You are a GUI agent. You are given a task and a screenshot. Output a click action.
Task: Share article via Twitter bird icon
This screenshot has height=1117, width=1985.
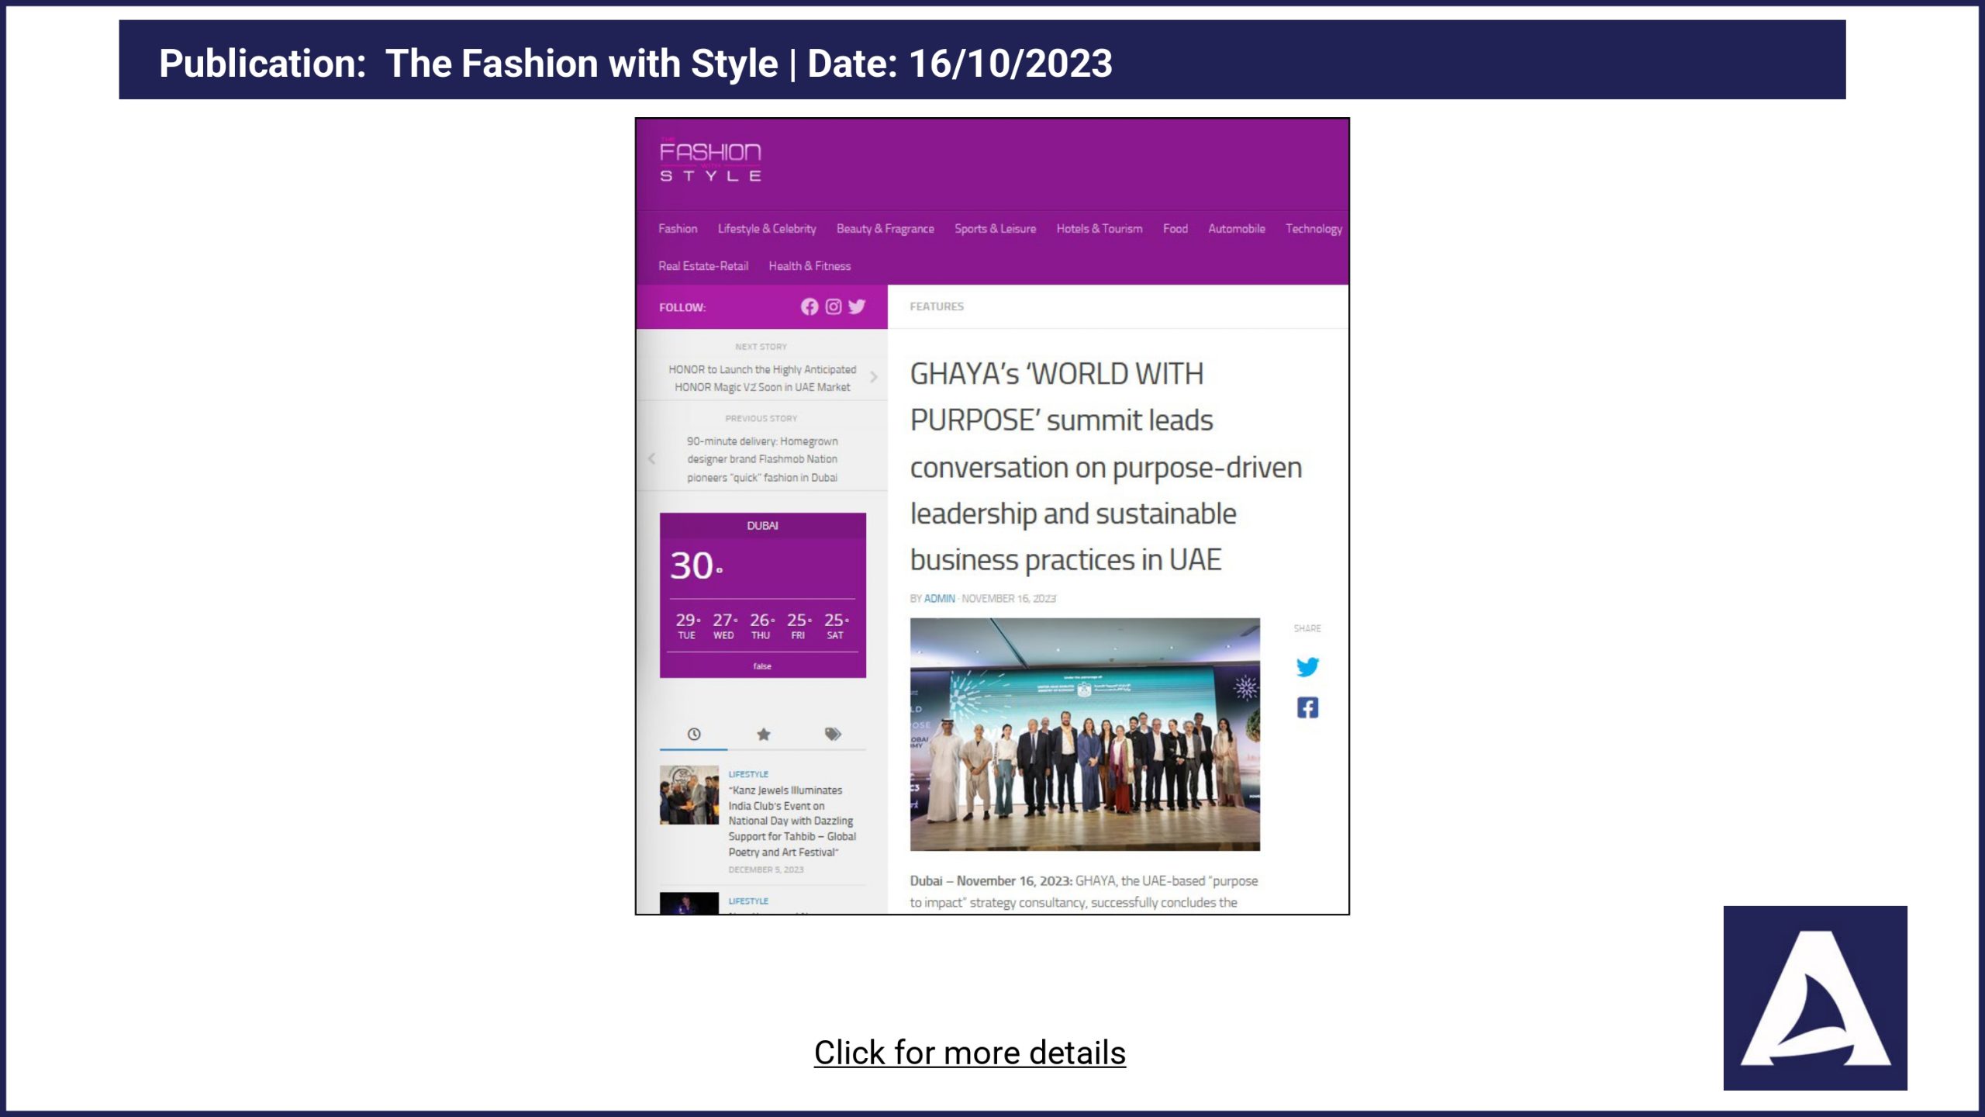[x=1307, y=667]
